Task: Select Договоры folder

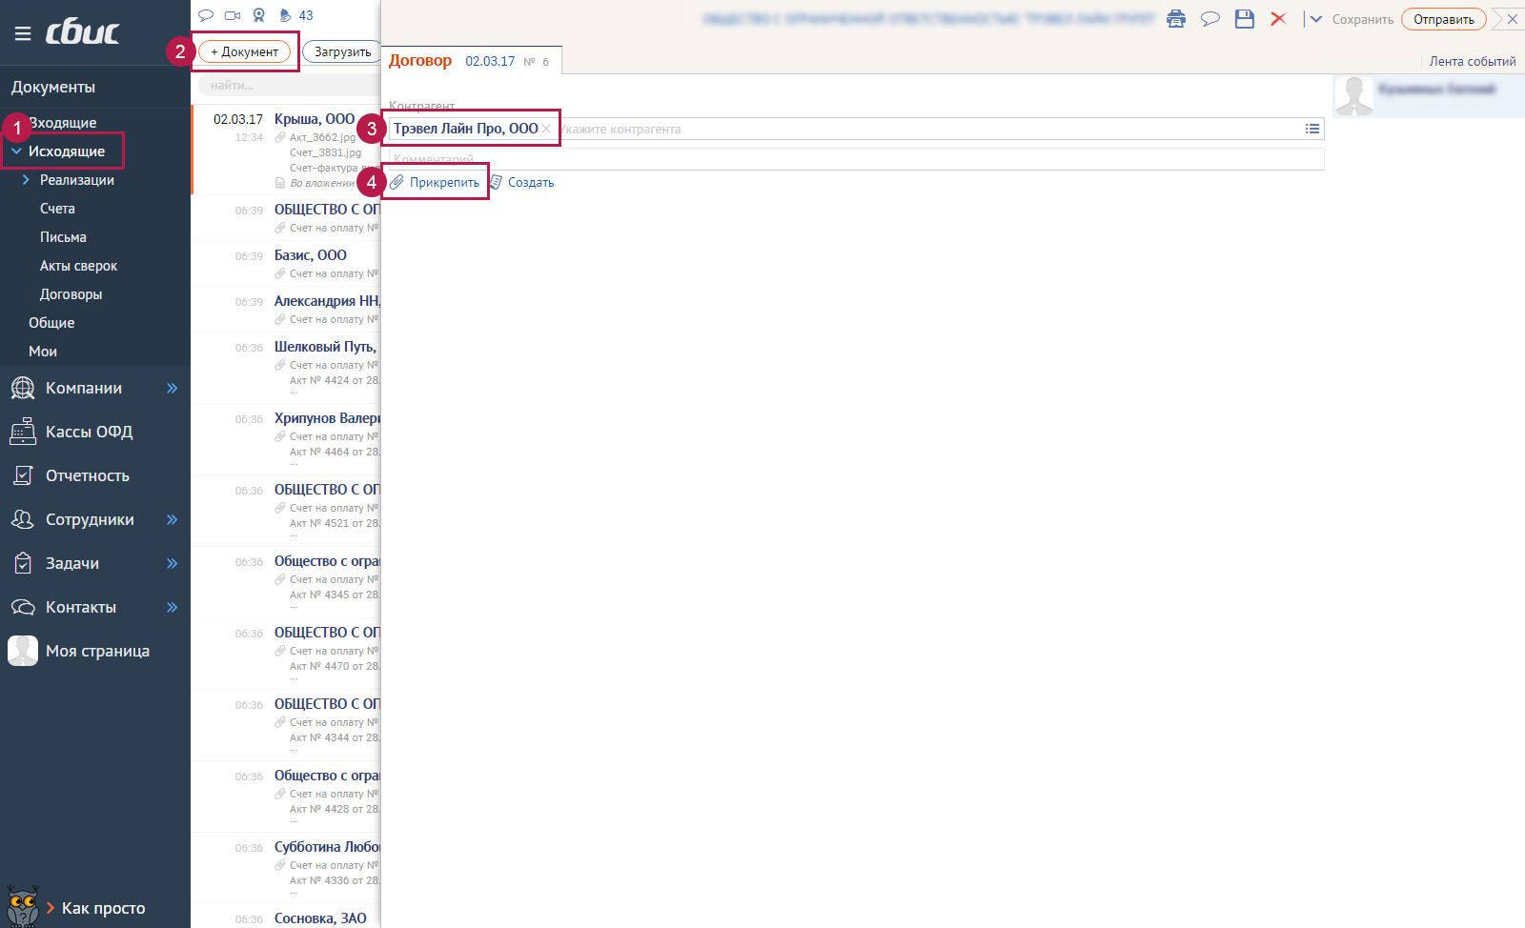Action: point(71,294)
